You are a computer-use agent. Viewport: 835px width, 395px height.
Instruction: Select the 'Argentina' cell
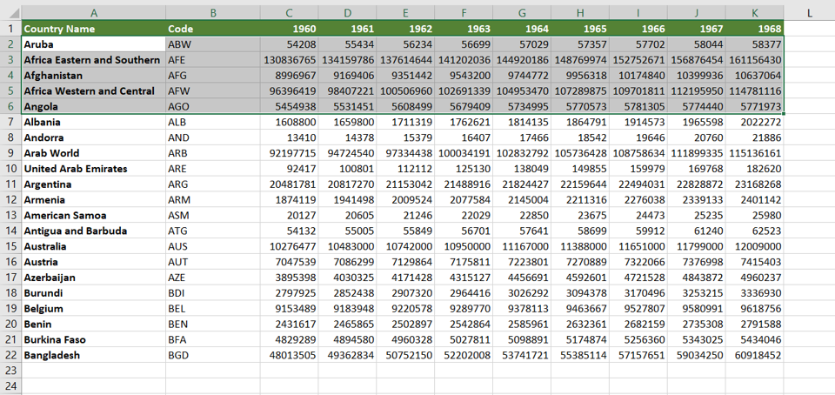pos(94,184)
